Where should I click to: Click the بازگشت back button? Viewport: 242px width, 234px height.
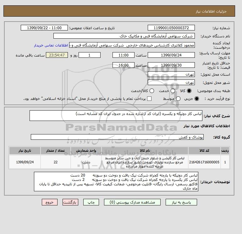pyautogui.click(x=70, y=202)
